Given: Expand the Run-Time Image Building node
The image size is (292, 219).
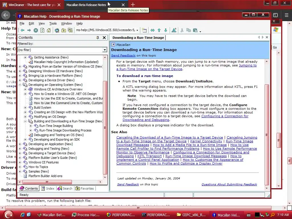Looking at the screenshot, I should click(31, 126).
